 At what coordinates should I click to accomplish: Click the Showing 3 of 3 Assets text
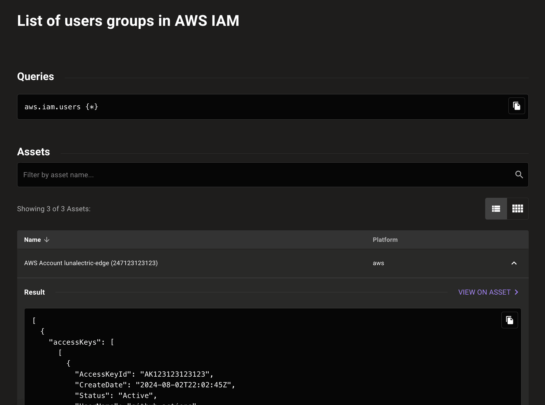54,209
